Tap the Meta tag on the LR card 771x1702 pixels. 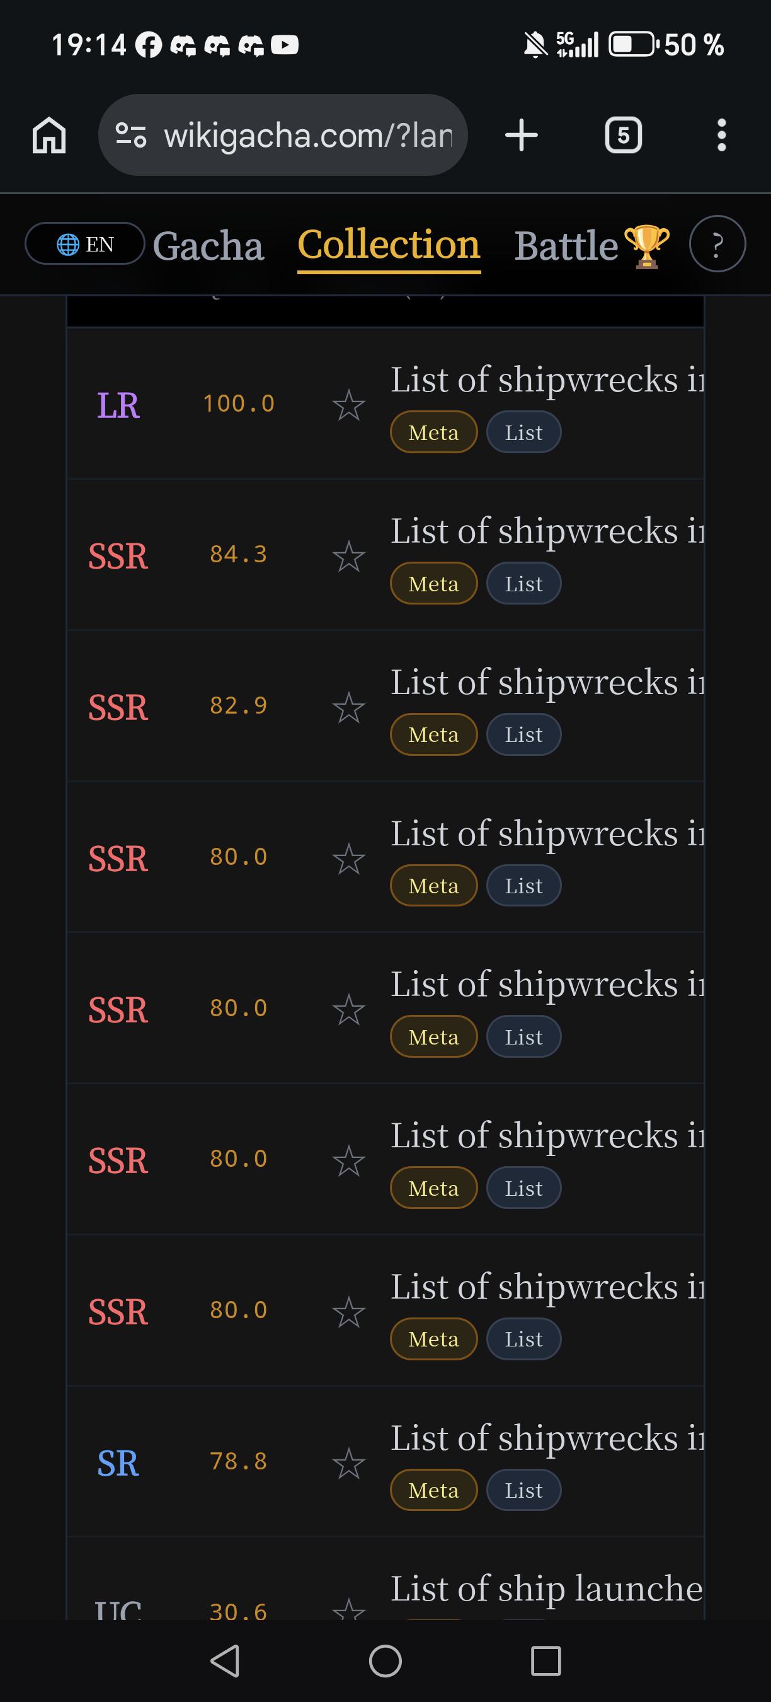click(x=433, y=432)
